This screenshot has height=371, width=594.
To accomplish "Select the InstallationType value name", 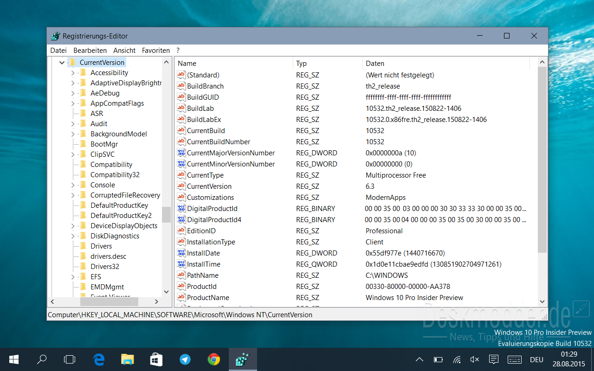I will 211,242.
